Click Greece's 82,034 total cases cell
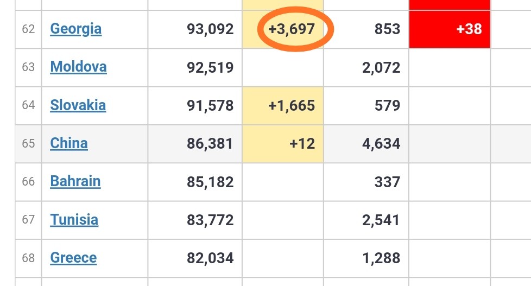531x286 pixels. click(210, 258)
